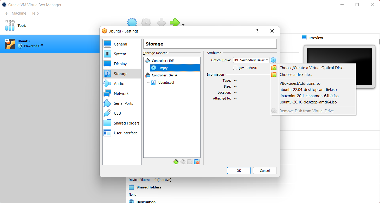The height and width of the screenshot is (203, 380).
Task: Add a new storage controller
Action: pos(176,161)
